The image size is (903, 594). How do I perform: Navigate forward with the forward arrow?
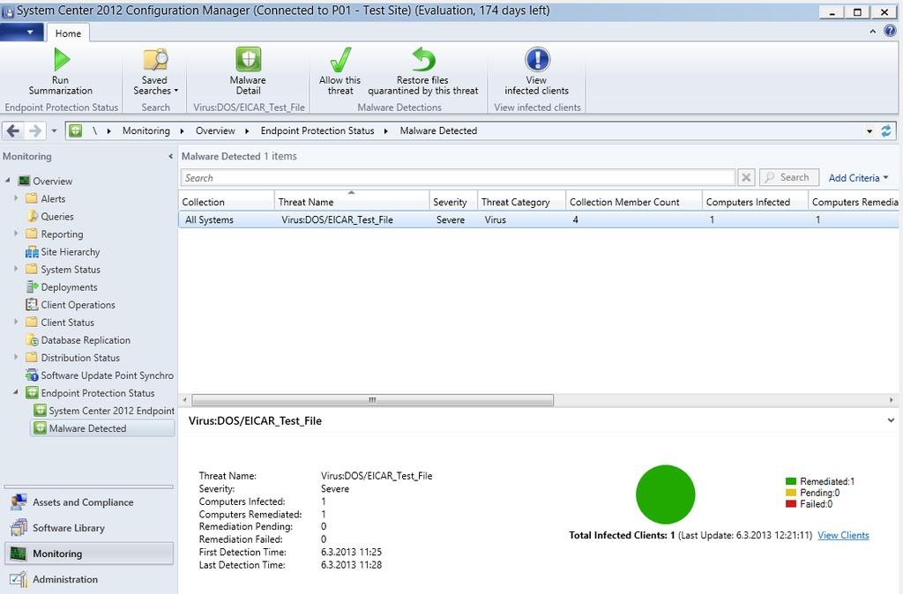click(x=35, y=130)
